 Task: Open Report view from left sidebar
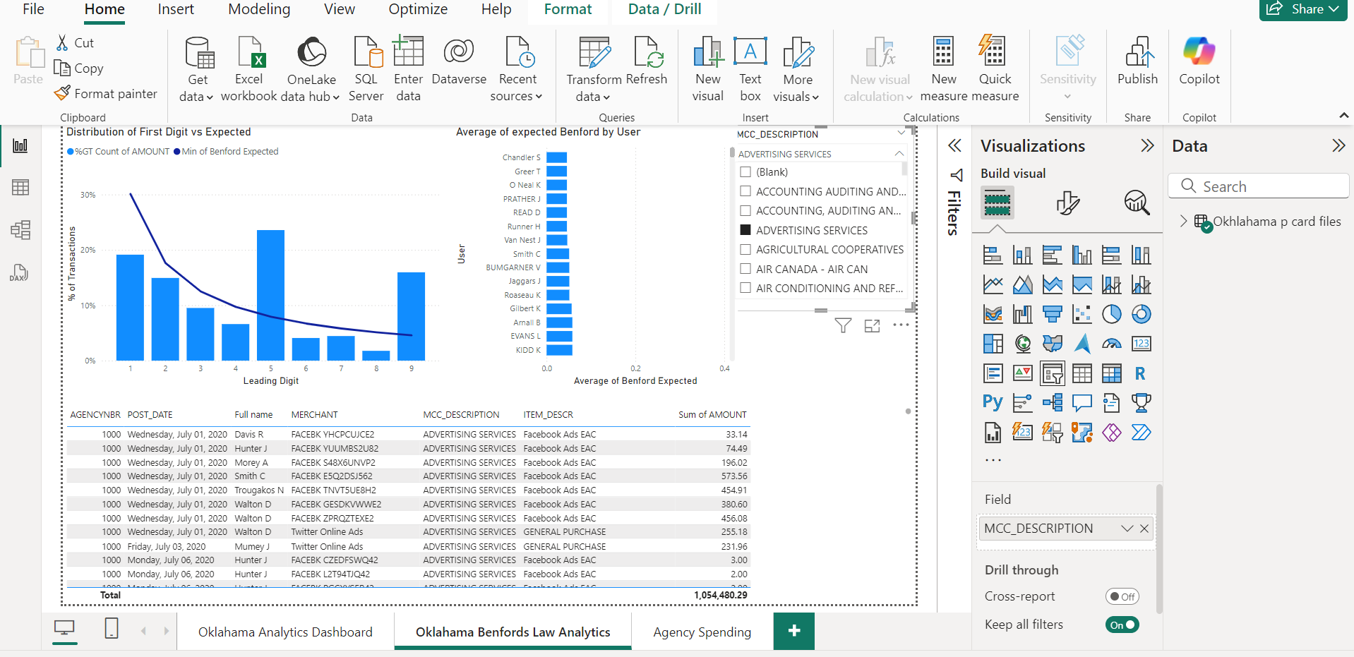20,145
